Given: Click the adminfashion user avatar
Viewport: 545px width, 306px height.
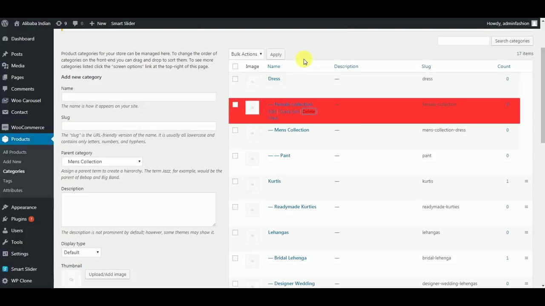Looking at the screenshot, I should click(x=534, y=23).
